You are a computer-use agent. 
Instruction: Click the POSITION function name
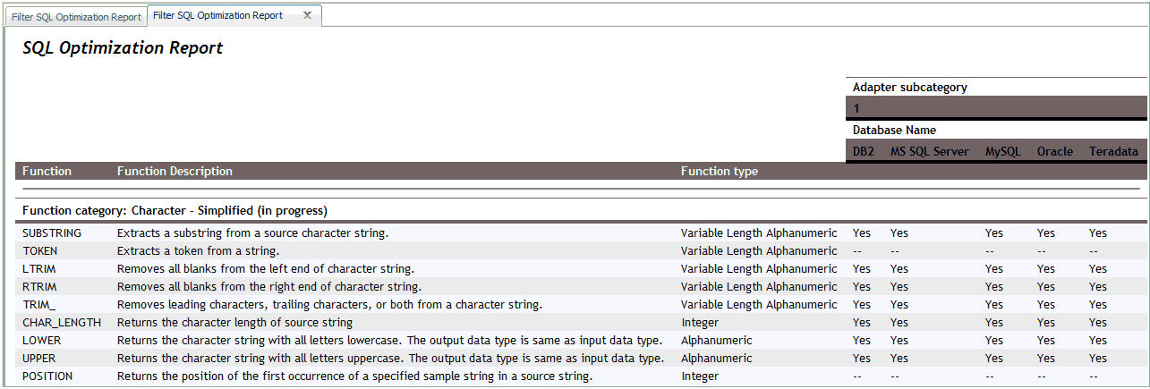pyautogui.click(x=47, y=376)
